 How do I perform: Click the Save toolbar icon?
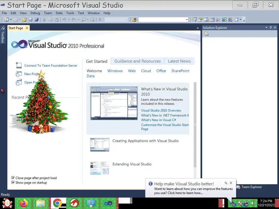pos(31,20)
